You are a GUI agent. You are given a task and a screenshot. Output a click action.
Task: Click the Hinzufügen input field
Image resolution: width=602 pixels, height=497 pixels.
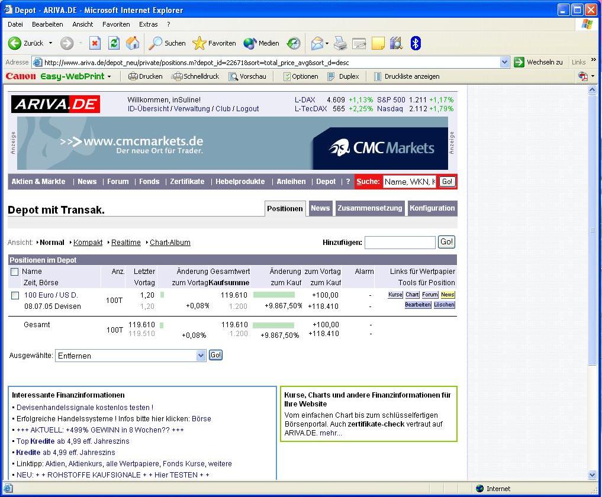tap(400, 243)
